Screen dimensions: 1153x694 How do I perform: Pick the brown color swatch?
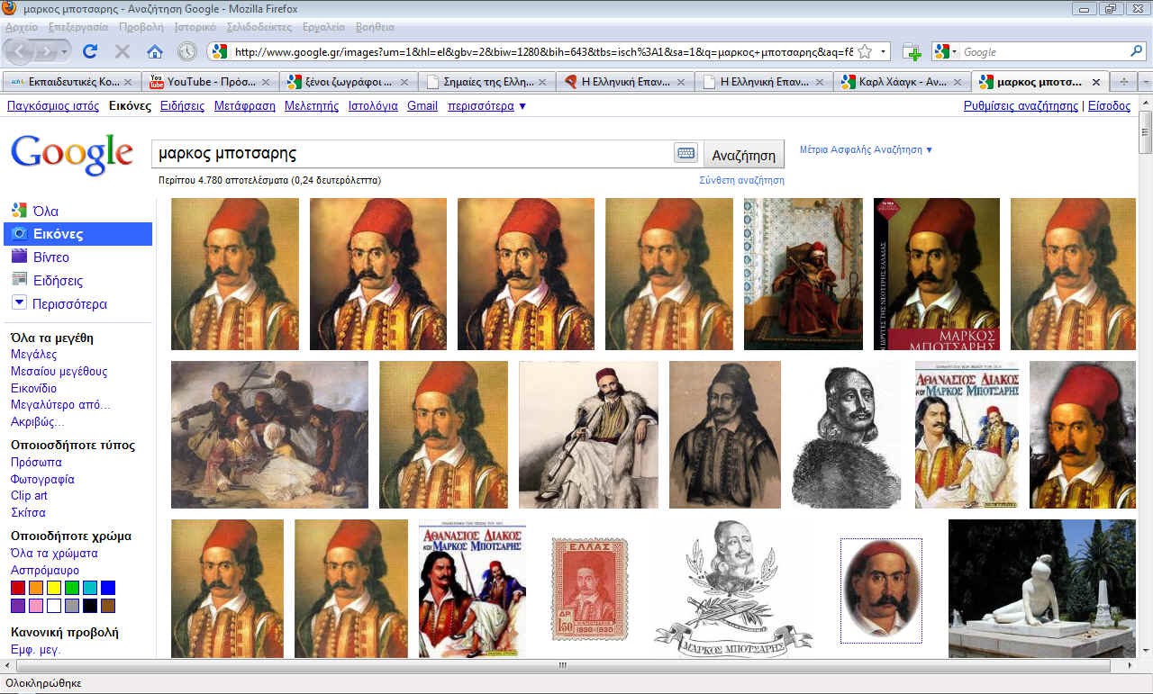(108, 606)
